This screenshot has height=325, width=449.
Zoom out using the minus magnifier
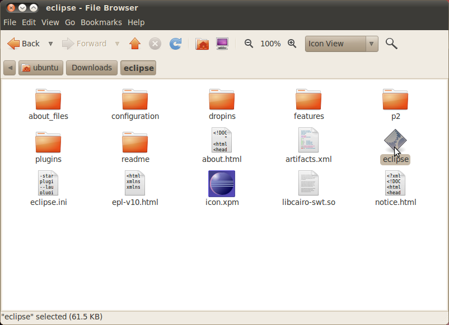[x=249, y=44]
